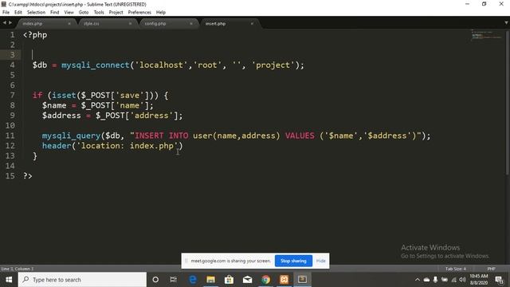Screen dimensions: 510x287
Task: Hide the screen sharing notification
Action: [x=320, y=261]
